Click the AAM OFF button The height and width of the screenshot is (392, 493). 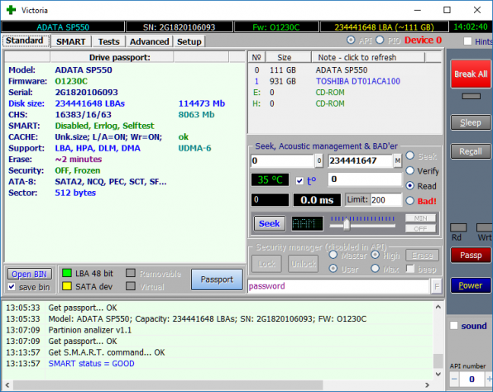(420, 228)
